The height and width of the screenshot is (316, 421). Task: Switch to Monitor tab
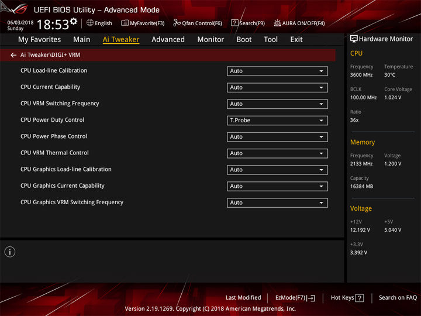pos(210,40)
